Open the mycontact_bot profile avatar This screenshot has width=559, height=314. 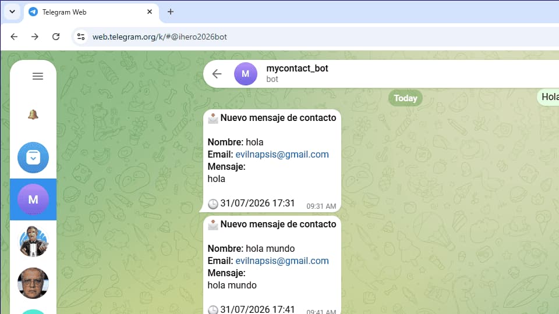coord(245,74)
